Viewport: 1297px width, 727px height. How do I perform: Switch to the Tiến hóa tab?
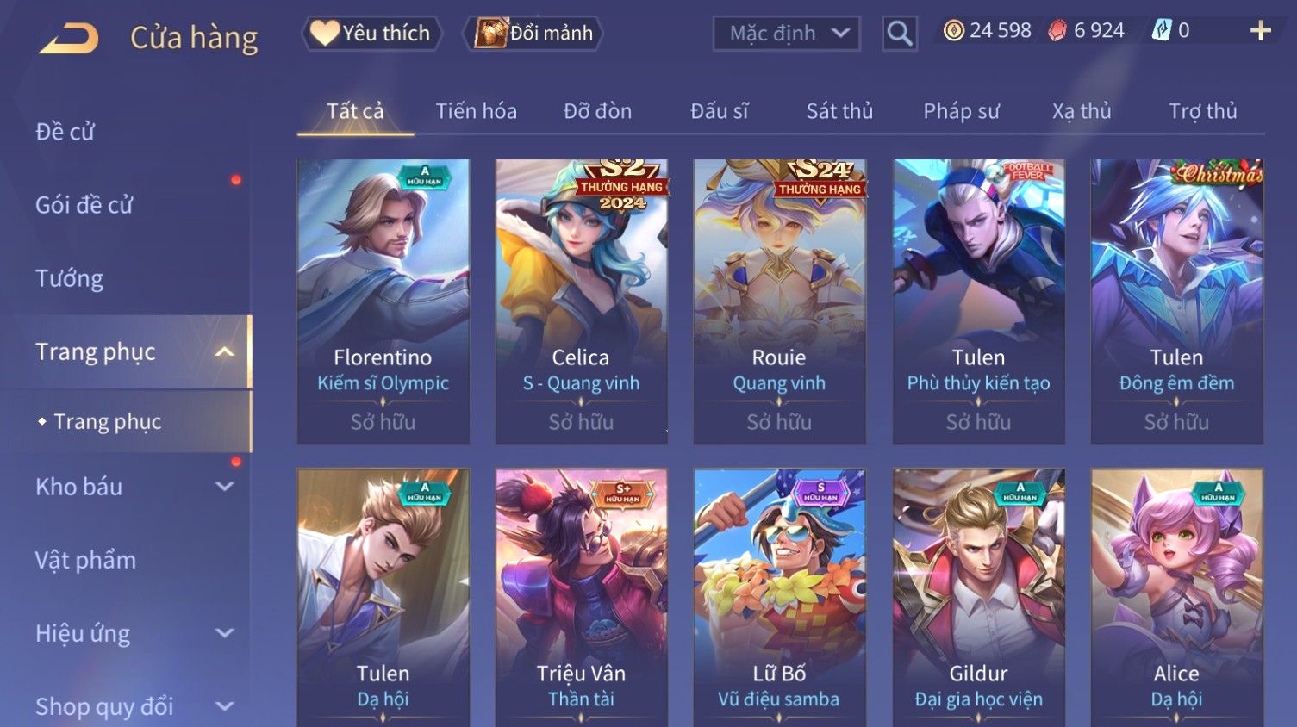(x=476, y=111)
